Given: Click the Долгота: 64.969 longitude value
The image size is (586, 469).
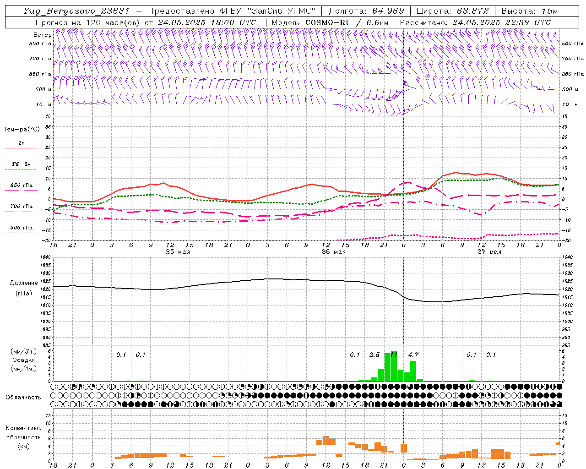Looking at the screenshot, I should coord(366,11).
